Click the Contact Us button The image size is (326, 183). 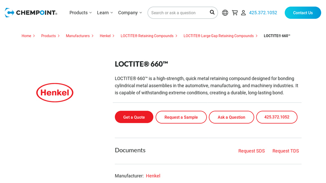[303, 13]
